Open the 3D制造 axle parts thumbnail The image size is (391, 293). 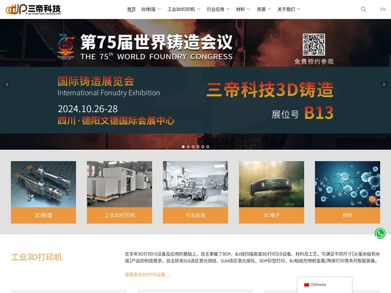pos(43,184)
